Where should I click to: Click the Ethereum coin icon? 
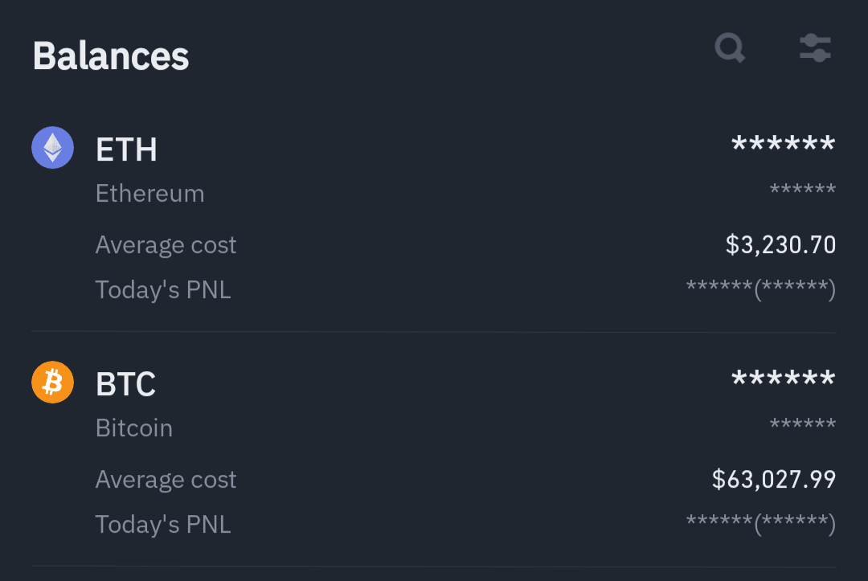tap(51, 147)
